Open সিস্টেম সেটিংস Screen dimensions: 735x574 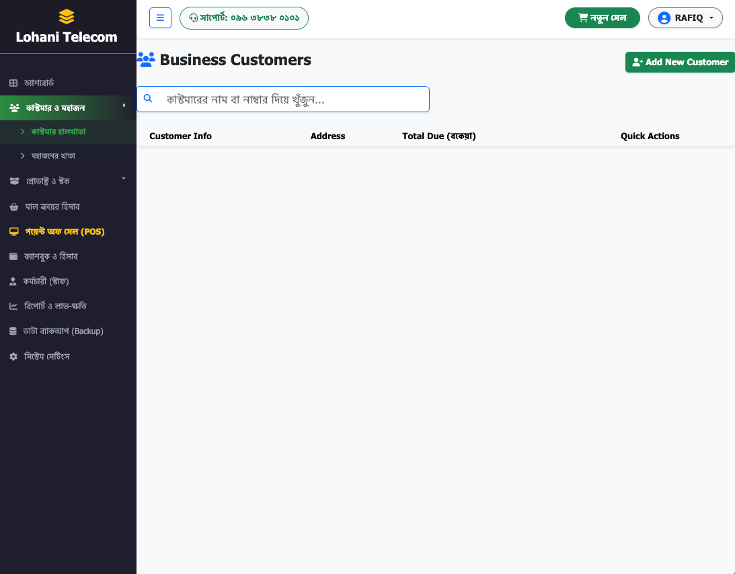click(68, 357)
